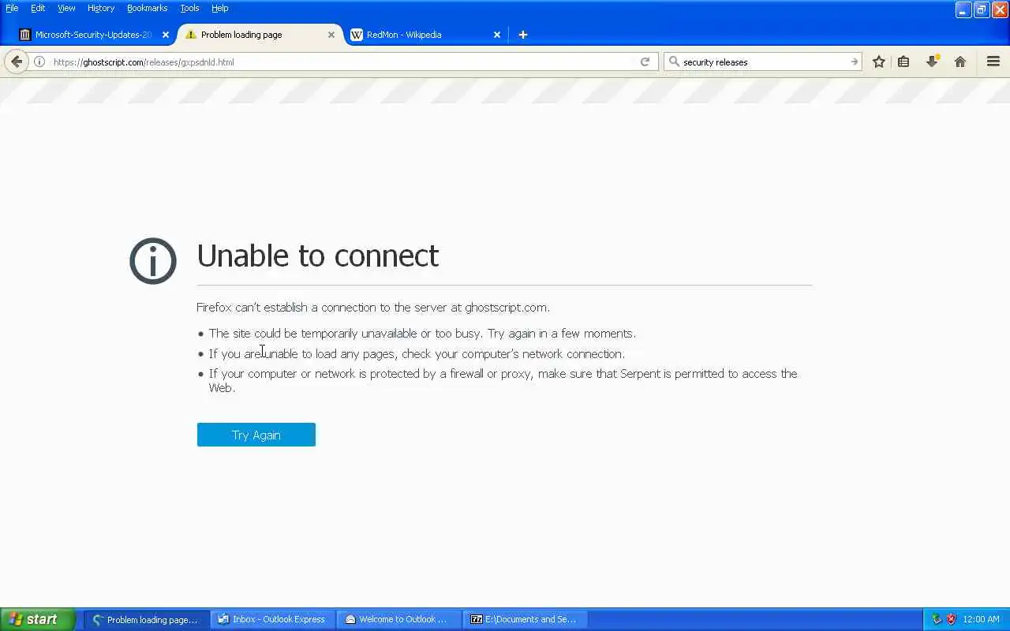Screen dimensions: 1010x631
Task: Restore down the browser window
Action: pyautogui.click(x=982, y=9)
